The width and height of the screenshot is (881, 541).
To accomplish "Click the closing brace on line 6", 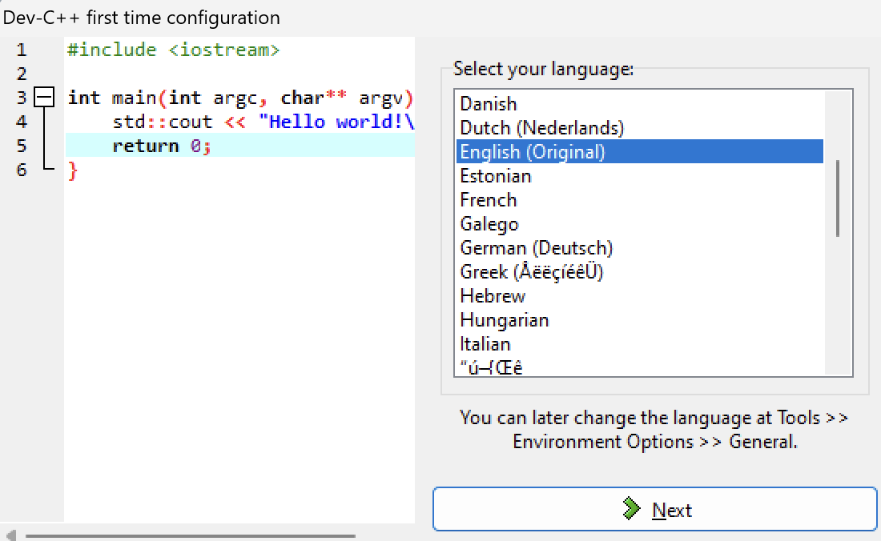I will [x=72, y=170].
